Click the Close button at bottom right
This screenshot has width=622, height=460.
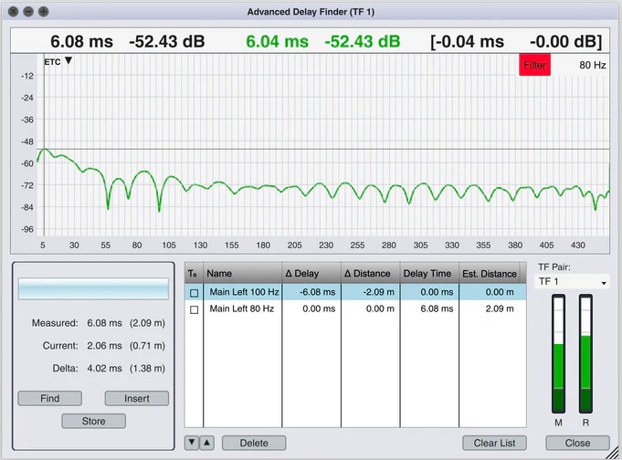tap(577, 443)
